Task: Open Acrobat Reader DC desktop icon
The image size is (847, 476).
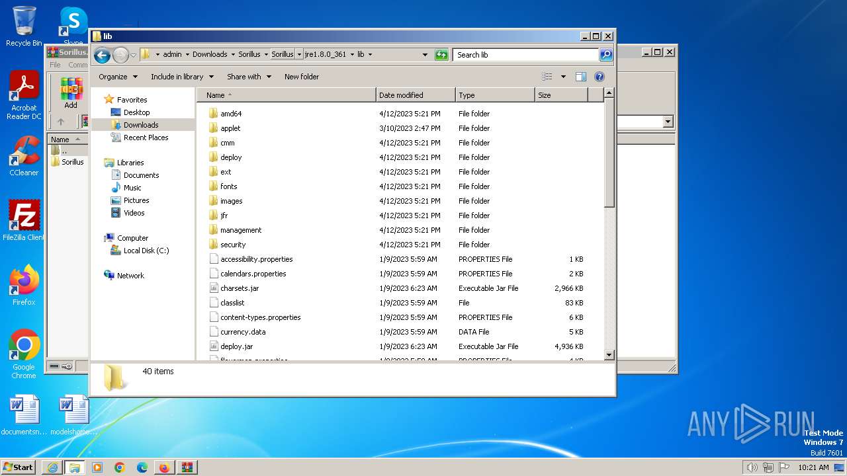Action: point(24,96)
